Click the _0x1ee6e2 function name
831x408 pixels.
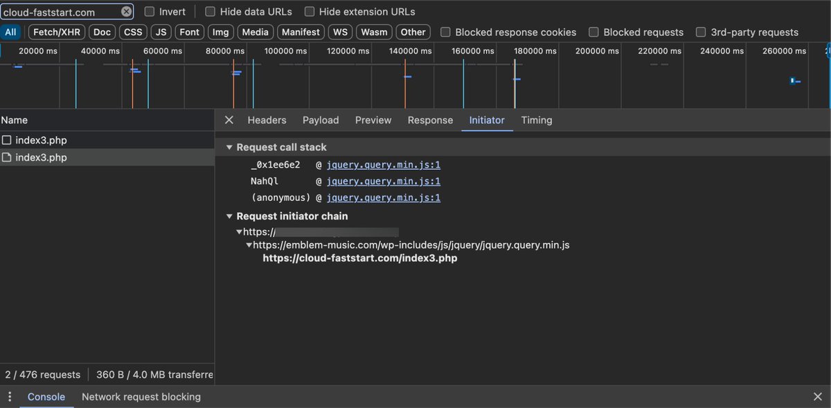pyautogui.click(x=276, y=165)
